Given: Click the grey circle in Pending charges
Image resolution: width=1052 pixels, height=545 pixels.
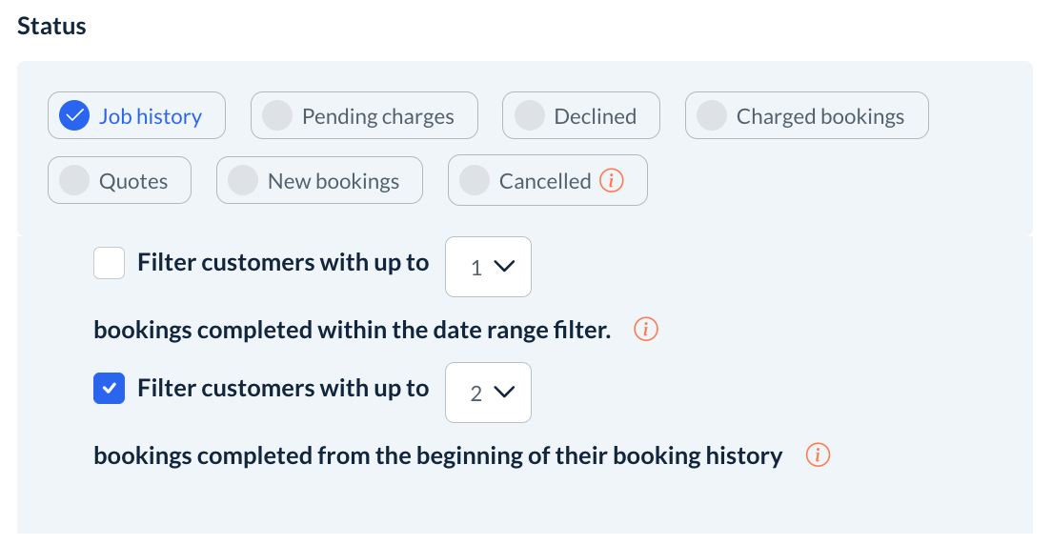Looking at the screenshot, I should 277,116.
